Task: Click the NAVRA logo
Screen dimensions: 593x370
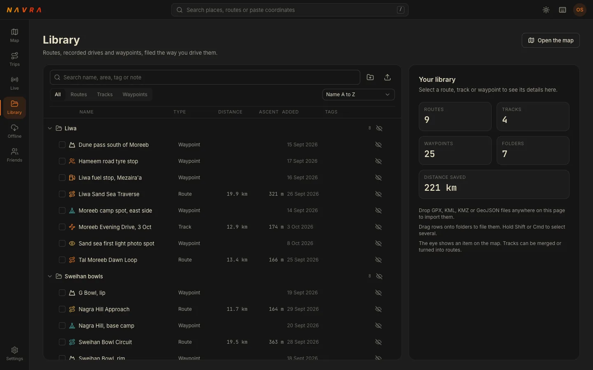Action: [24, 10]
